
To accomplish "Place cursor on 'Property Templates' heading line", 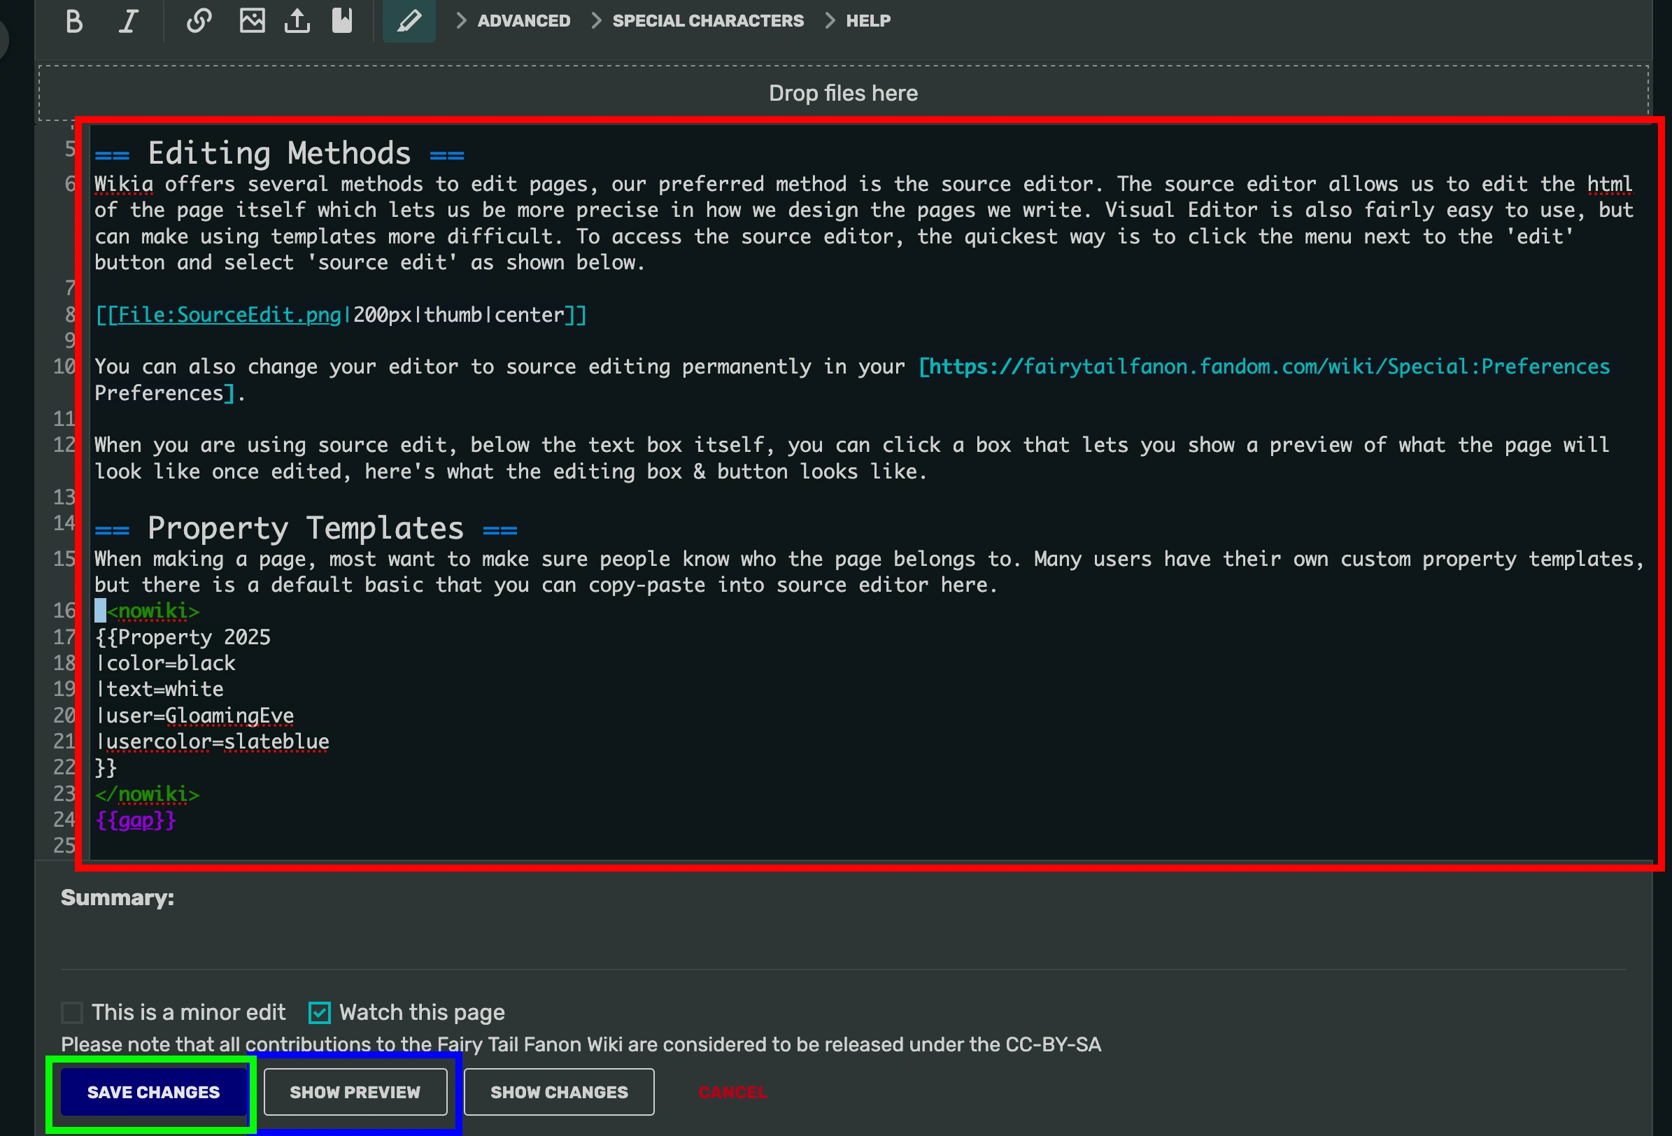I will pos(305,529).
